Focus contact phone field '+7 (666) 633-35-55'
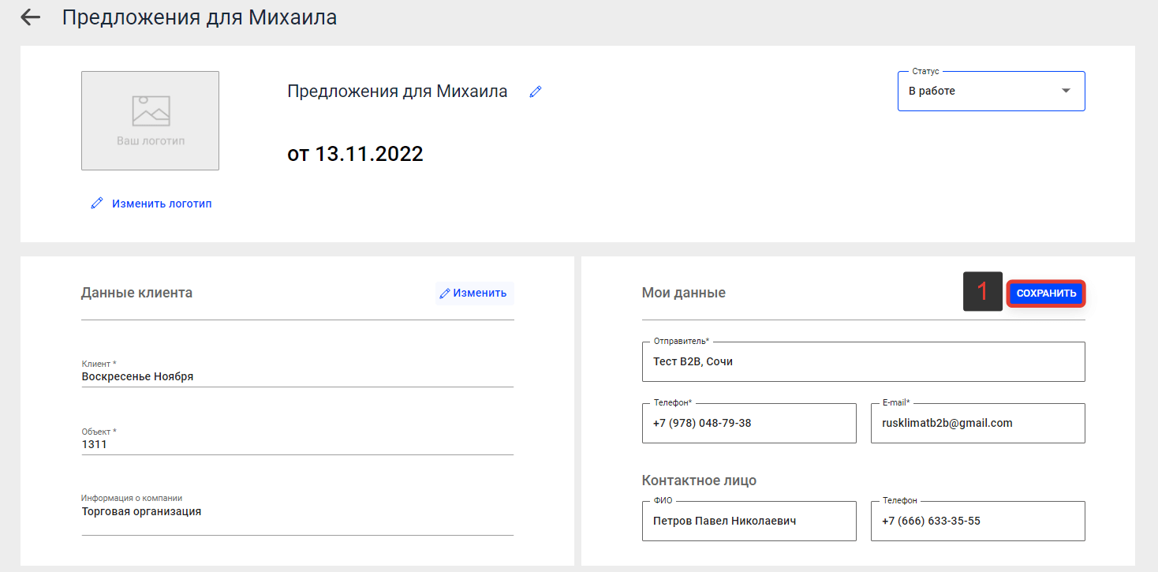Viewport: 1158px width, 572px height. pos(978,521)
